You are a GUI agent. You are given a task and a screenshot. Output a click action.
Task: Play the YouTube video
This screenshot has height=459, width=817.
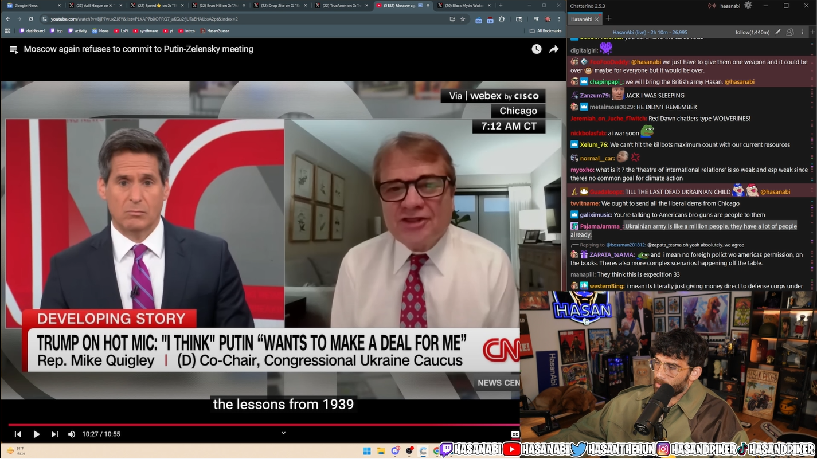36,434
